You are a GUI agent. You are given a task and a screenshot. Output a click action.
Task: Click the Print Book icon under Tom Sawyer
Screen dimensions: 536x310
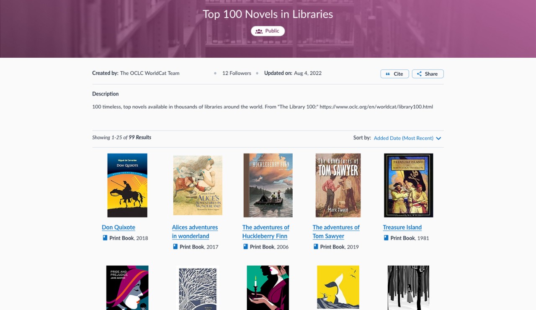[x=315, y=247]
